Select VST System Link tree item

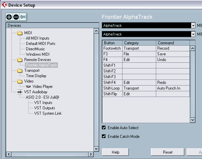[x=48, y=113]
